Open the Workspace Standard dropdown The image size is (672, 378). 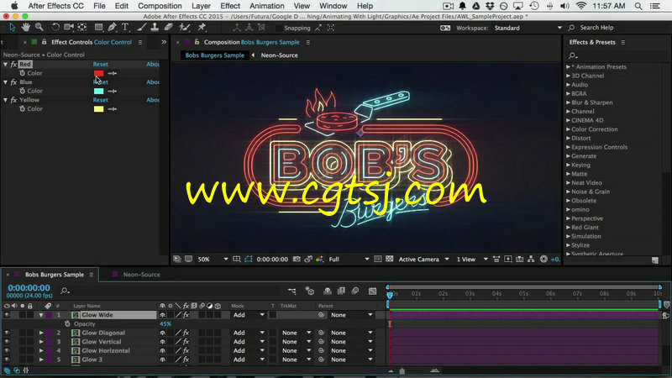[528, 28]
